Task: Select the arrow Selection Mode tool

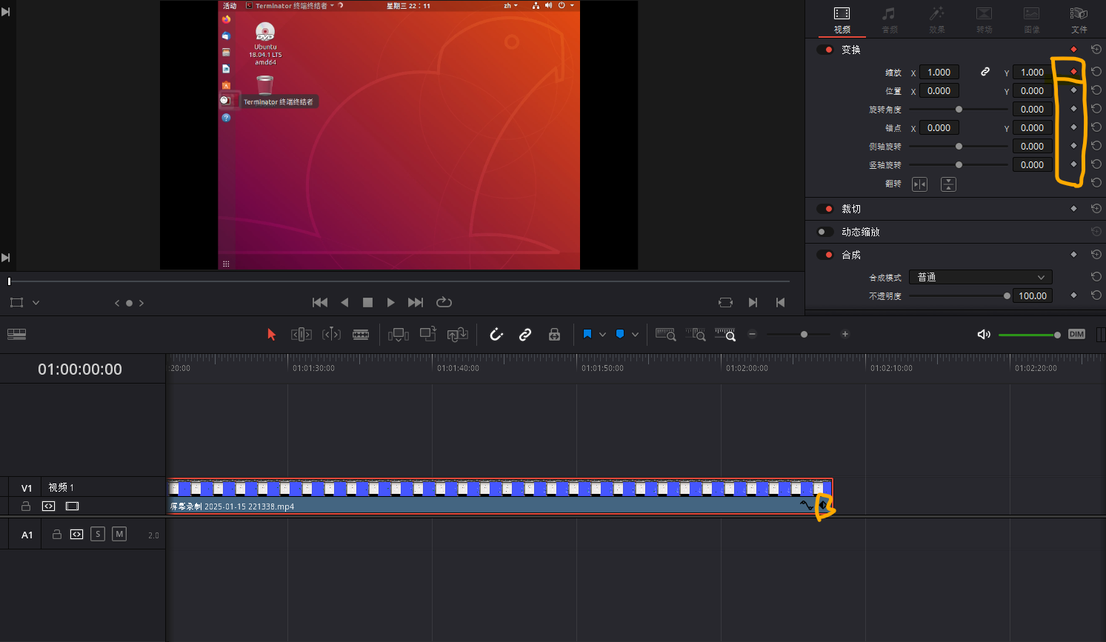Action: [x=271, y=335]
